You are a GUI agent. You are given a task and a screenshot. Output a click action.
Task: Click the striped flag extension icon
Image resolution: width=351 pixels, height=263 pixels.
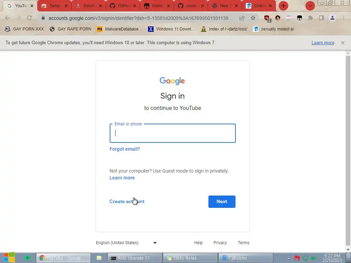[x=289, y=18]
